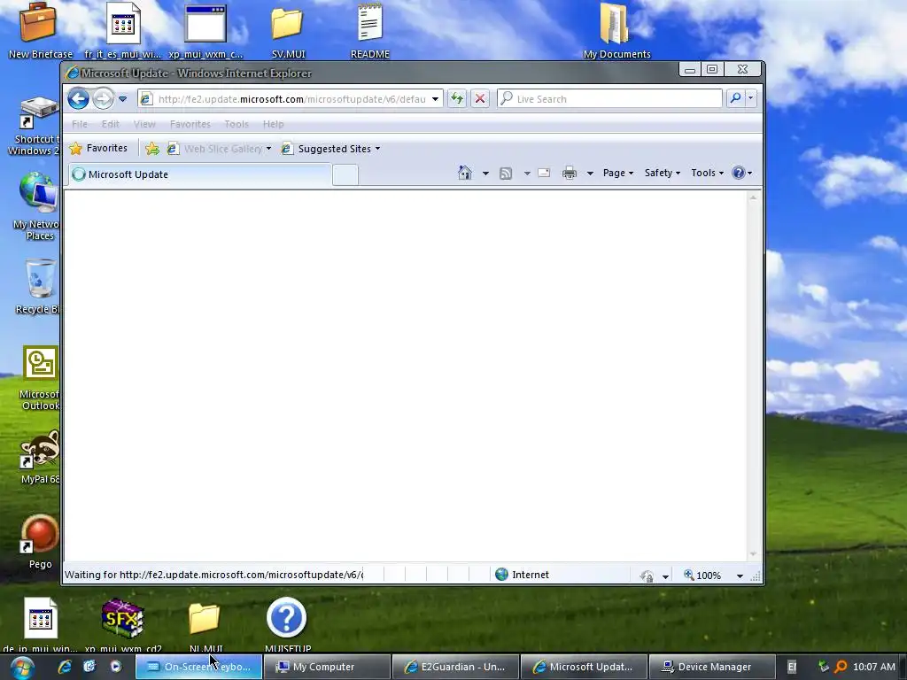Open the Favorites center star button

[x=98, y=149]
